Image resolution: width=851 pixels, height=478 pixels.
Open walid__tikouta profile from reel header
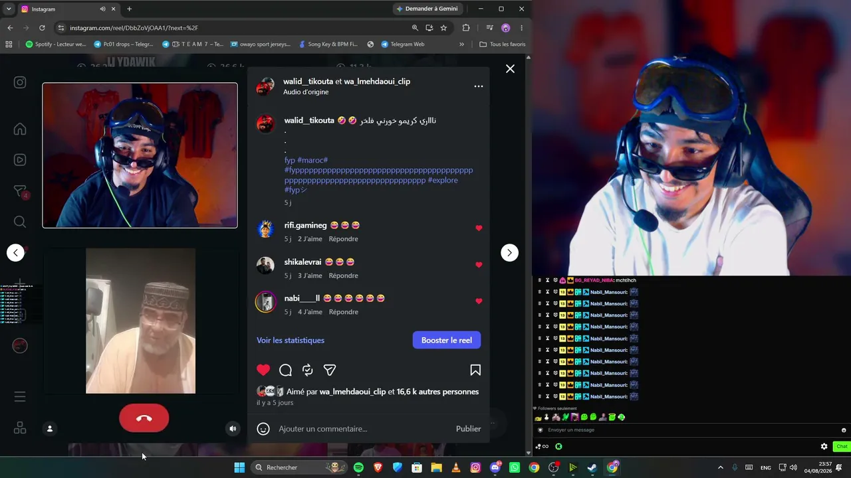(x=308, y=81)
